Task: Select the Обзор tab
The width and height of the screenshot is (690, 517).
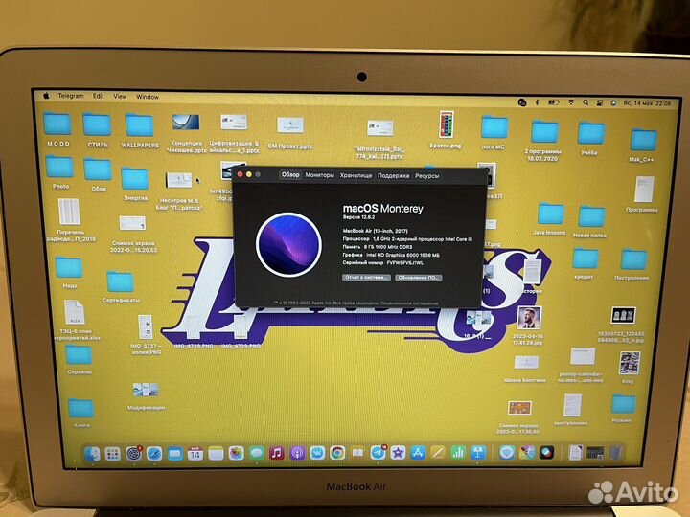Action: point(290,174)
